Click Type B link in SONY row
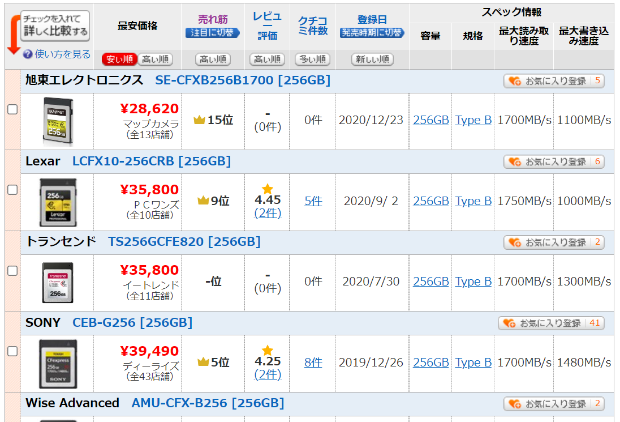The image size is (620, 422). (473, 362)
